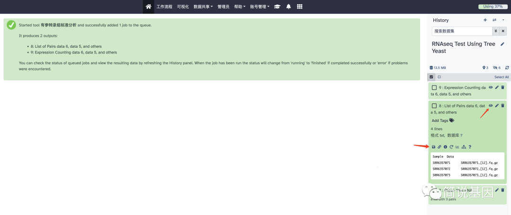This screenshot has height=215, width=511.
Task: Rerun the job for dataset 8
Action: tap(451, 147)
